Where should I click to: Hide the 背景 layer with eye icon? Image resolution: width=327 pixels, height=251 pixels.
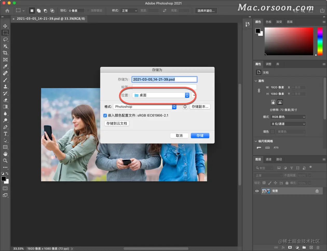(x=257, y=191)
